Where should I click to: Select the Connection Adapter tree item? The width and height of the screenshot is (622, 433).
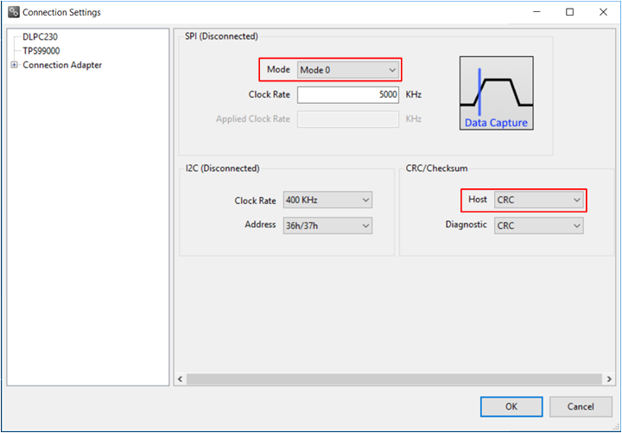point(62,66)
